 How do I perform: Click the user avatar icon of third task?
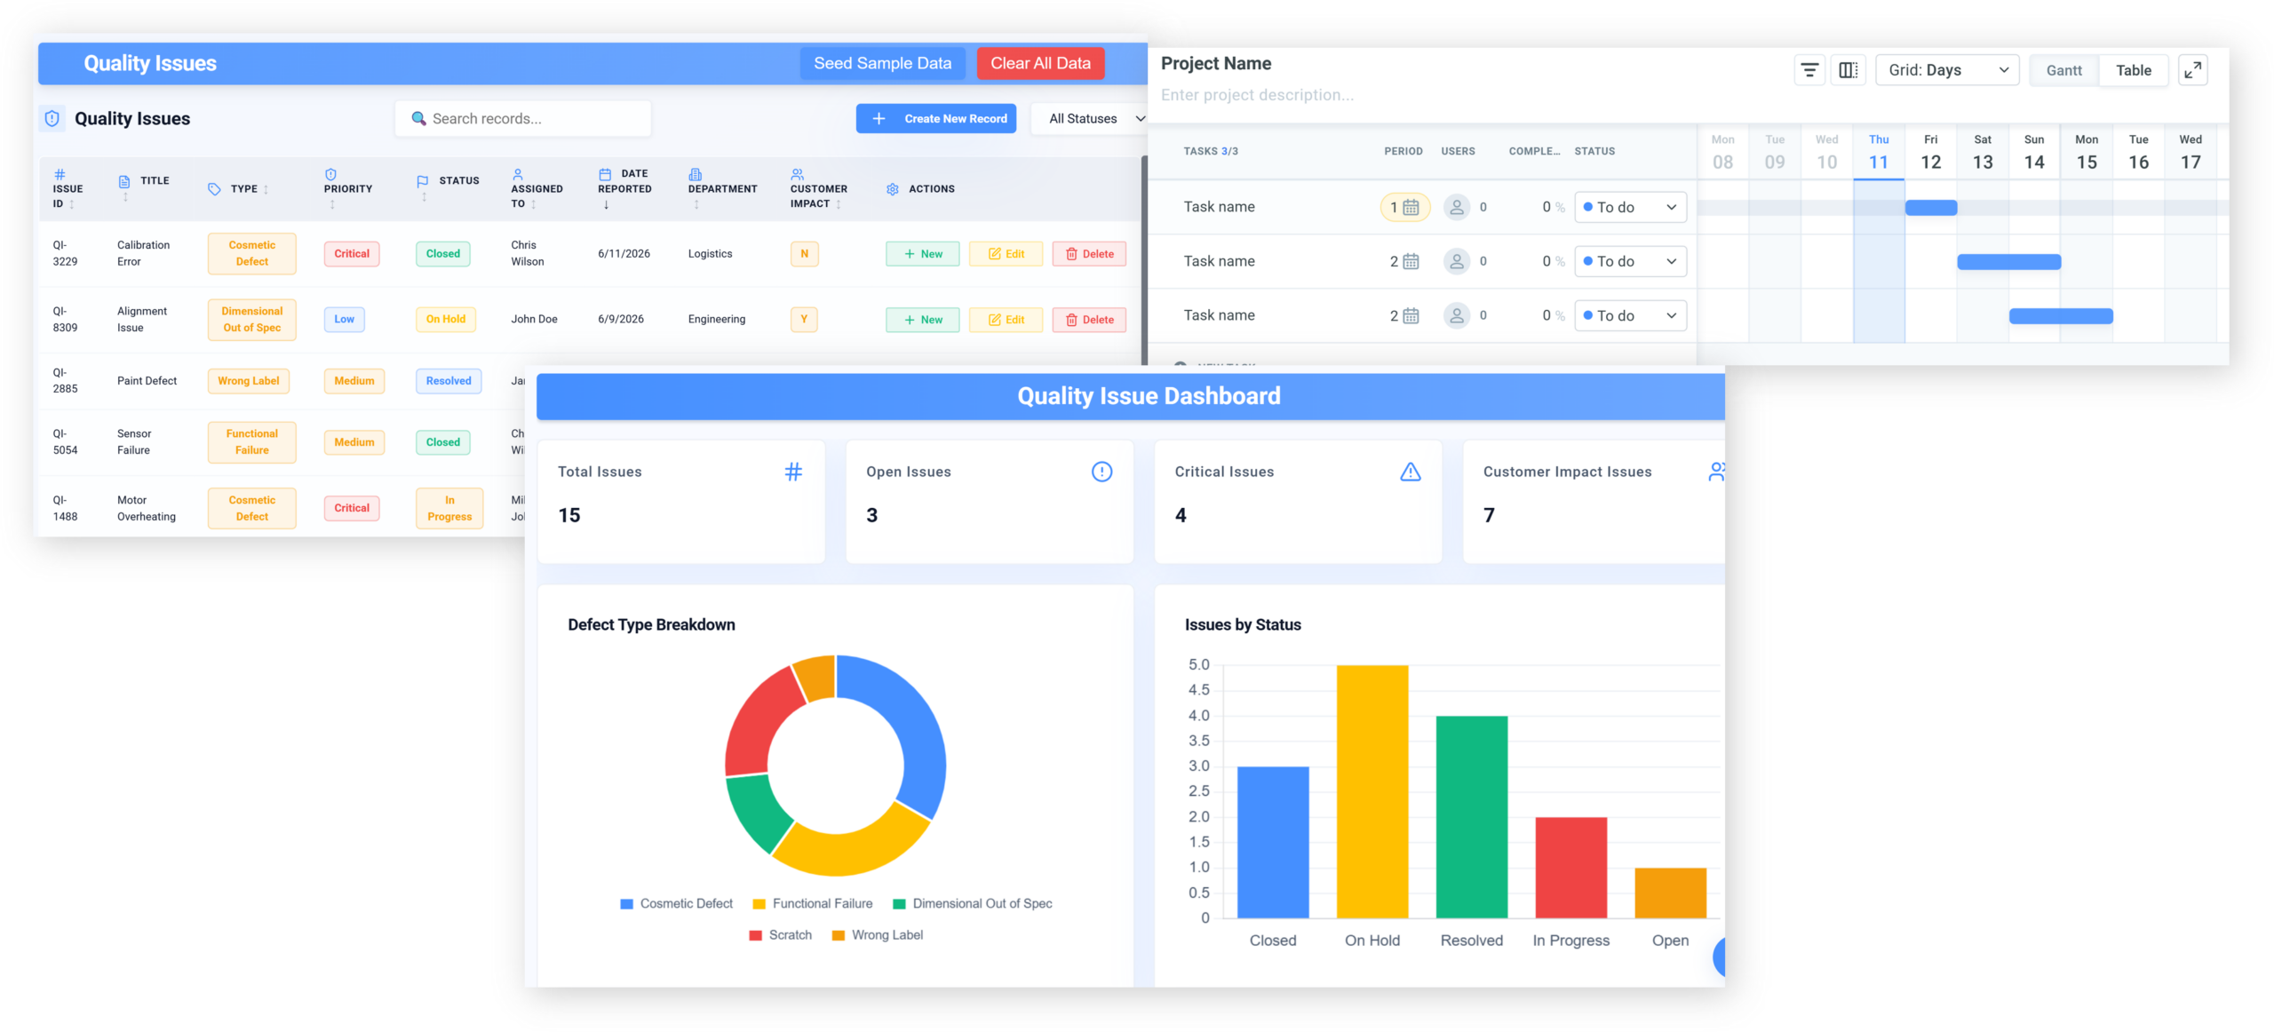click(x=1456, y=316)
